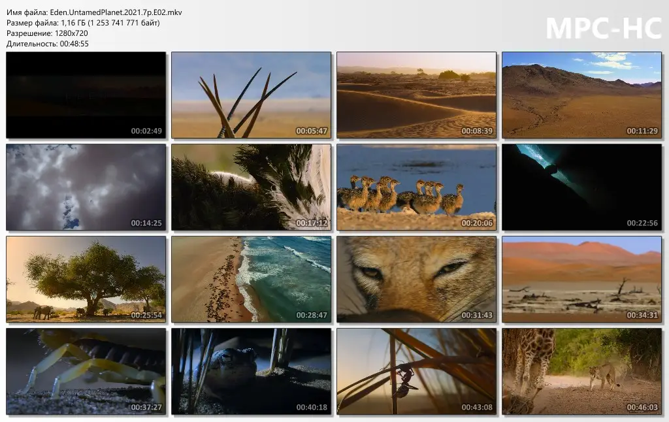Click the file name Eden.UntamedPlanet.2021.7p.E02.mkv
669x422 pixels.
point(116,12)
